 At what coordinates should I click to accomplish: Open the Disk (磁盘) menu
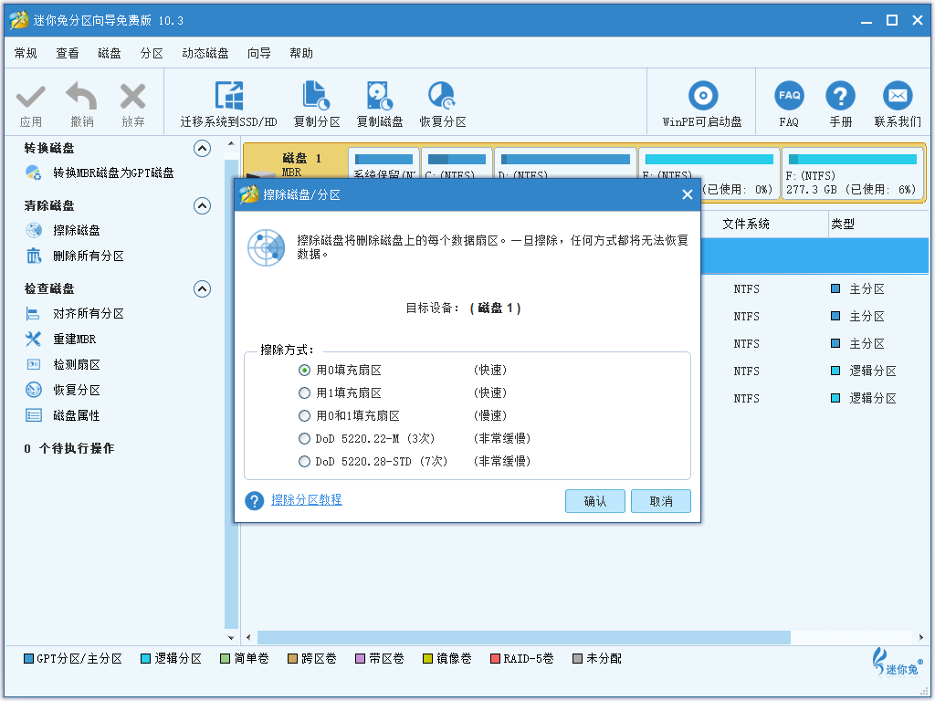tap(110, 54)
